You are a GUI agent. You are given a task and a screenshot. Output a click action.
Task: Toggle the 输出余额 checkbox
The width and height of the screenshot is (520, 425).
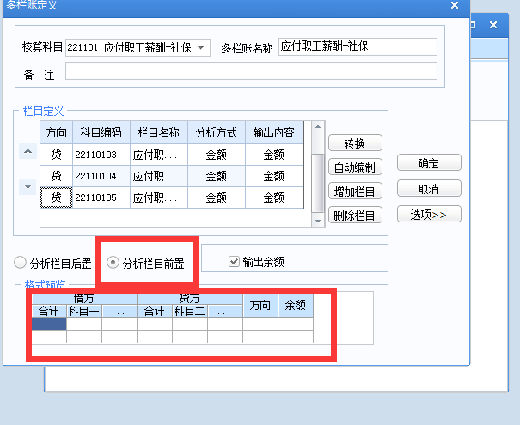tap(233, 262)
